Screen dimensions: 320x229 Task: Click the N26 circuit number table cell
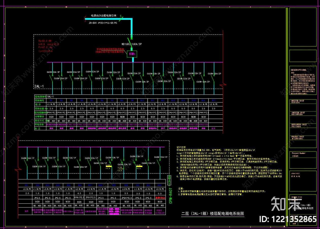[x=79, y=185]
